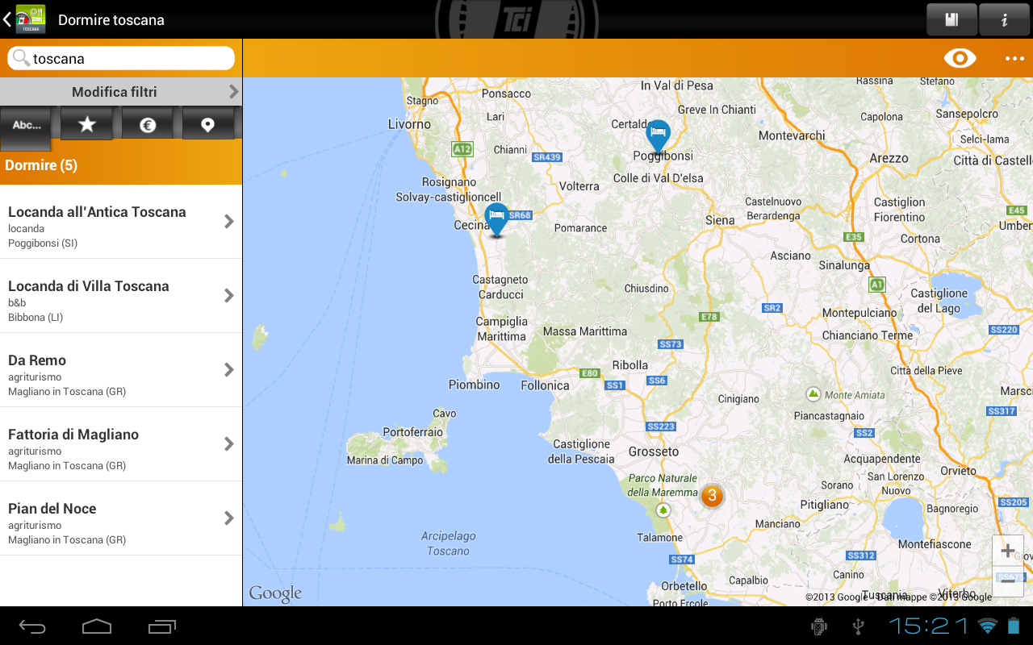Expand chevron for Pian del Noce
The width and height of the screenshot is (1033, 645).
229,518
